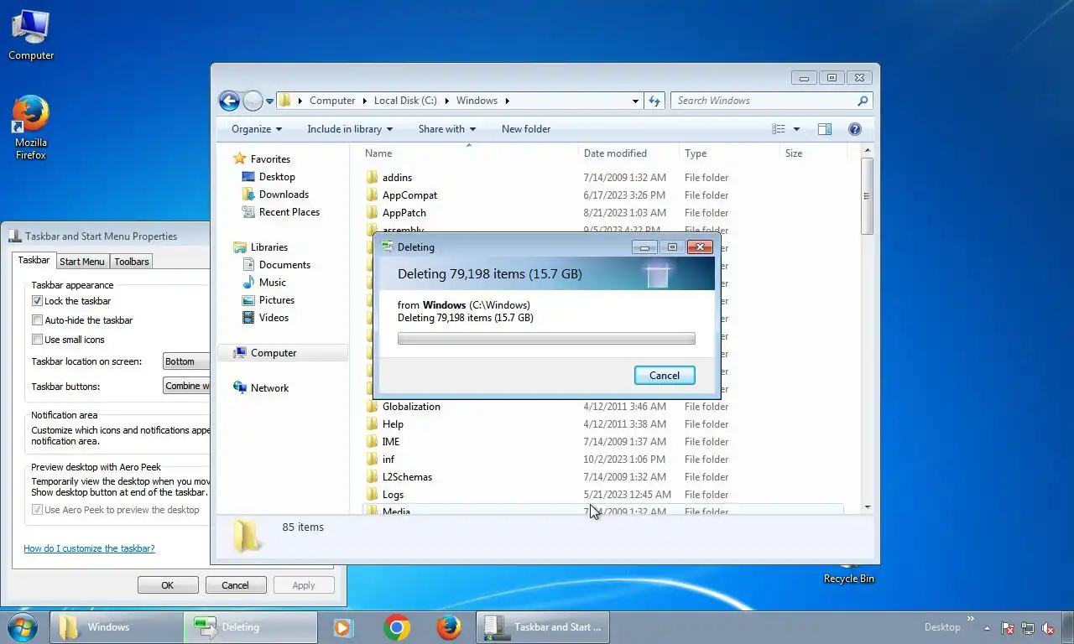Open Taskbar location on screen dropdown
The image size is (1074, 644).
(186, 361)
